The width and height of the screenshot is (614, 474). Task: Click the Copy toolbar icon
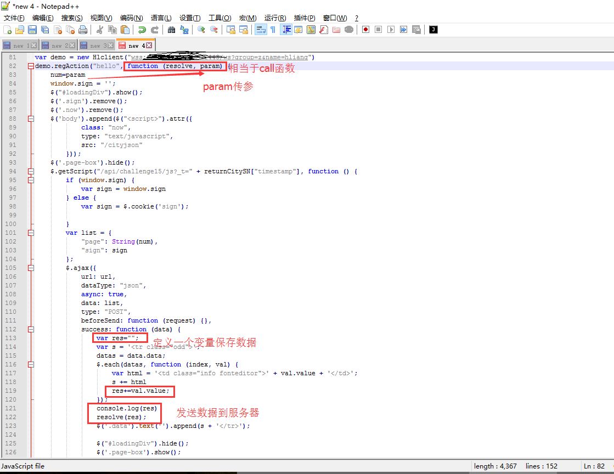[x=112, y=30]
